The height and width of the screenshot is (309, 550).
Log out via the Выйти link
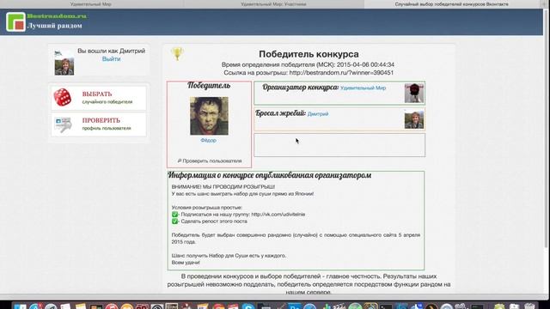coord(111,59)
